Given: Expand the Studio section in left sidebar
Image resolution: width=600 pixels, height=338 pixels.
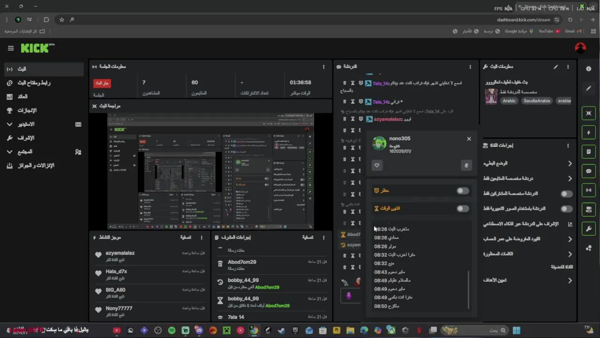Looking at the screenshot, I should pos(9,124).
